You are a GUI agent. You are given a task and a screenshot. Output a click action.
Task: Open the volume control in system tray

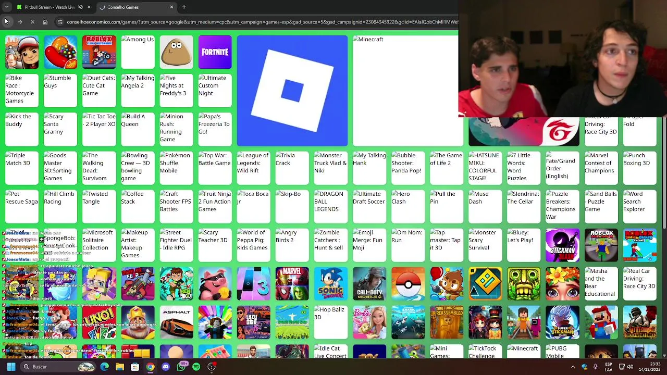[631, 367]
